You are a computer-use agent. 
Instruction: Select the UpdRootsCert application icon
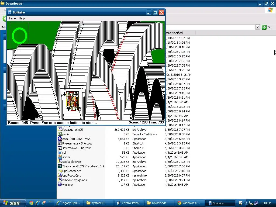(60, 171)
